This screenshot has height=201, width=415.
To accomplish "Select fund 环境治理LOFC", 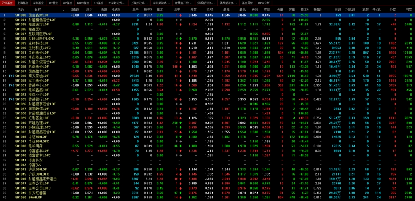I will [40, 127].
